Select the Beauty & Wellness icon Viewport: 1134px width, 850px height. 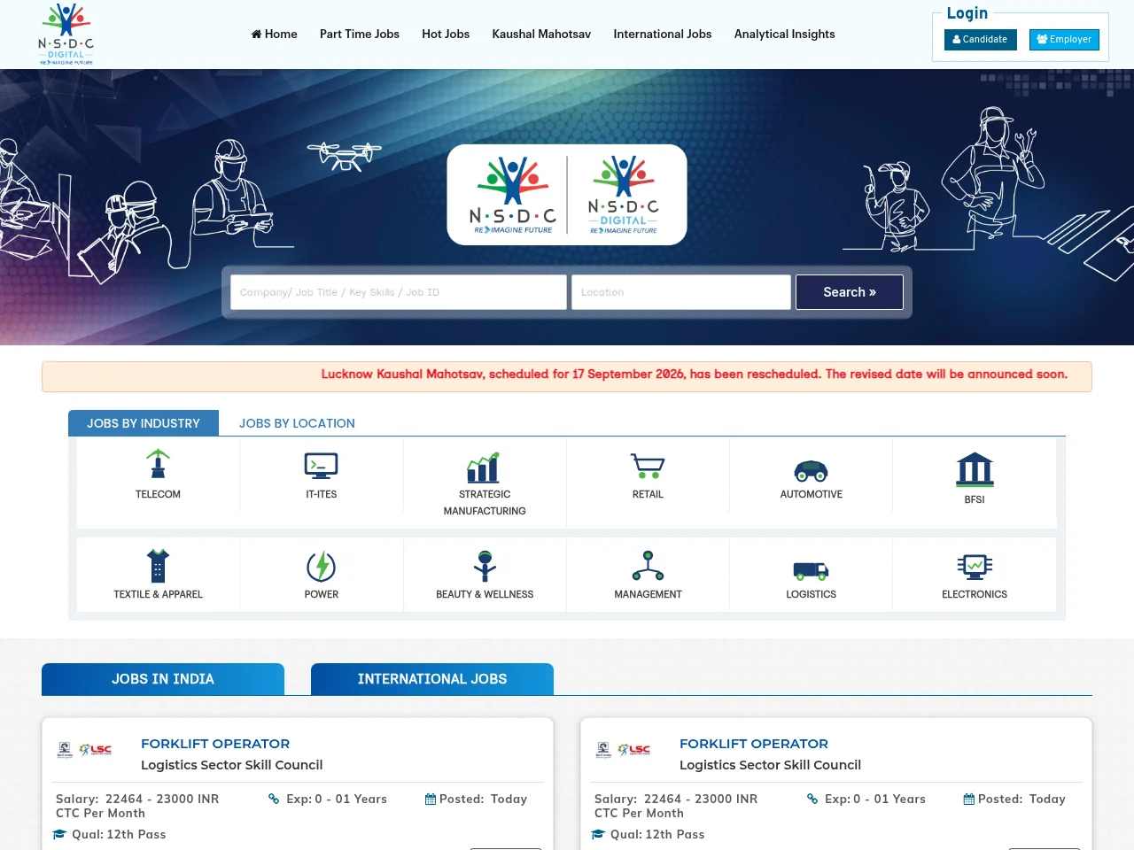tap(485, 566)
